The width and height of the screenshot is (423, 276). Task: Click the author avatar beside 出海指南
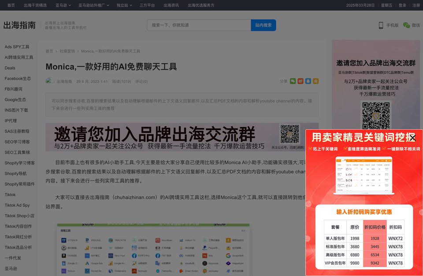(x=50, y=81)
